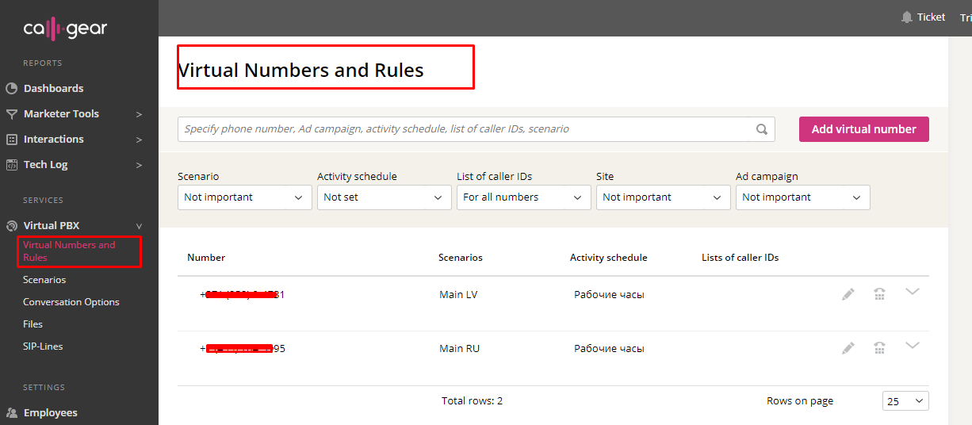Expand the Main LV row
Viewport: 972px width, 425px height.
913,292
